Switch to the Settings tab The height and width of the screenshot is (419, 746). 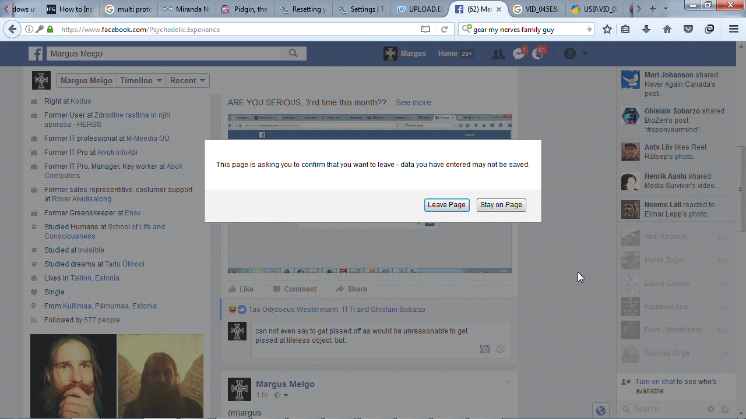[x=362, y=9]
